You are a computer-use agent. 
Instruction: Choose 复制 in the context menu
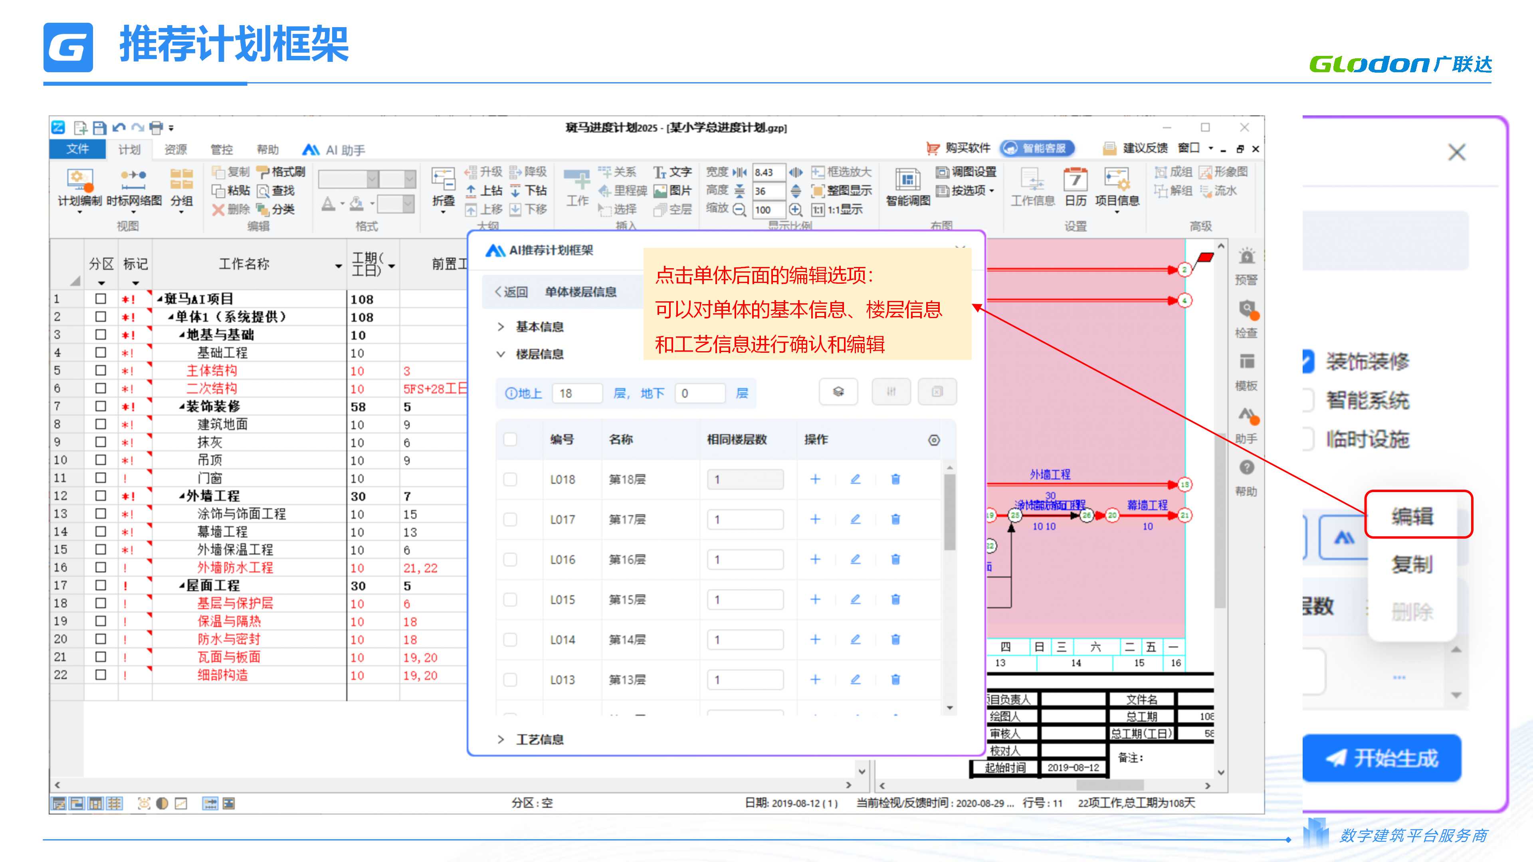point(1412,564)
